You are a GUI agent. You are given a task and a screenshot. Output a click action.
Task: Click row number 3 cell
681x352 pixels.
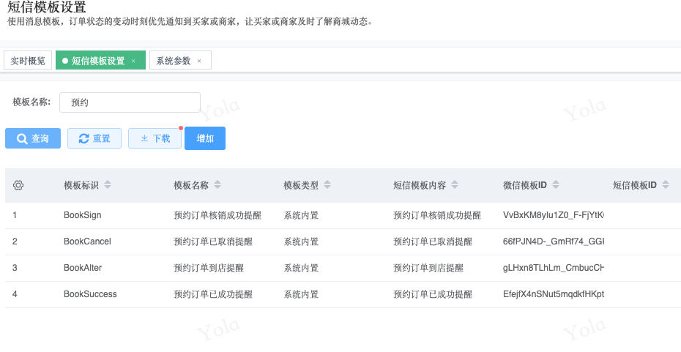[x=15, y=268]
